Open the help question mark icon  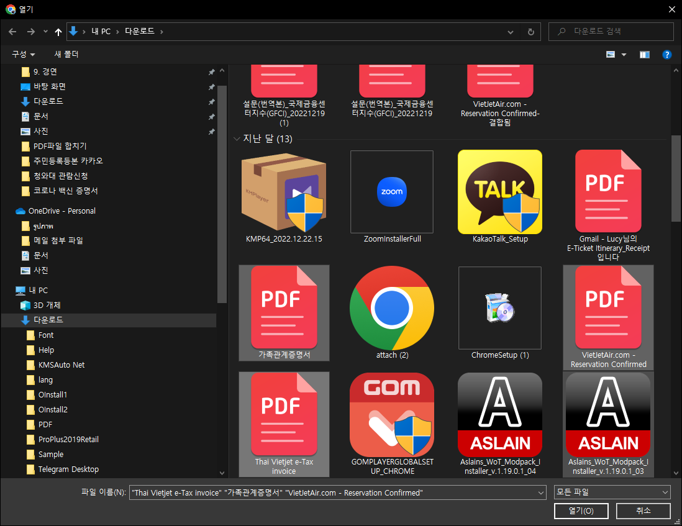click(666, 55)
